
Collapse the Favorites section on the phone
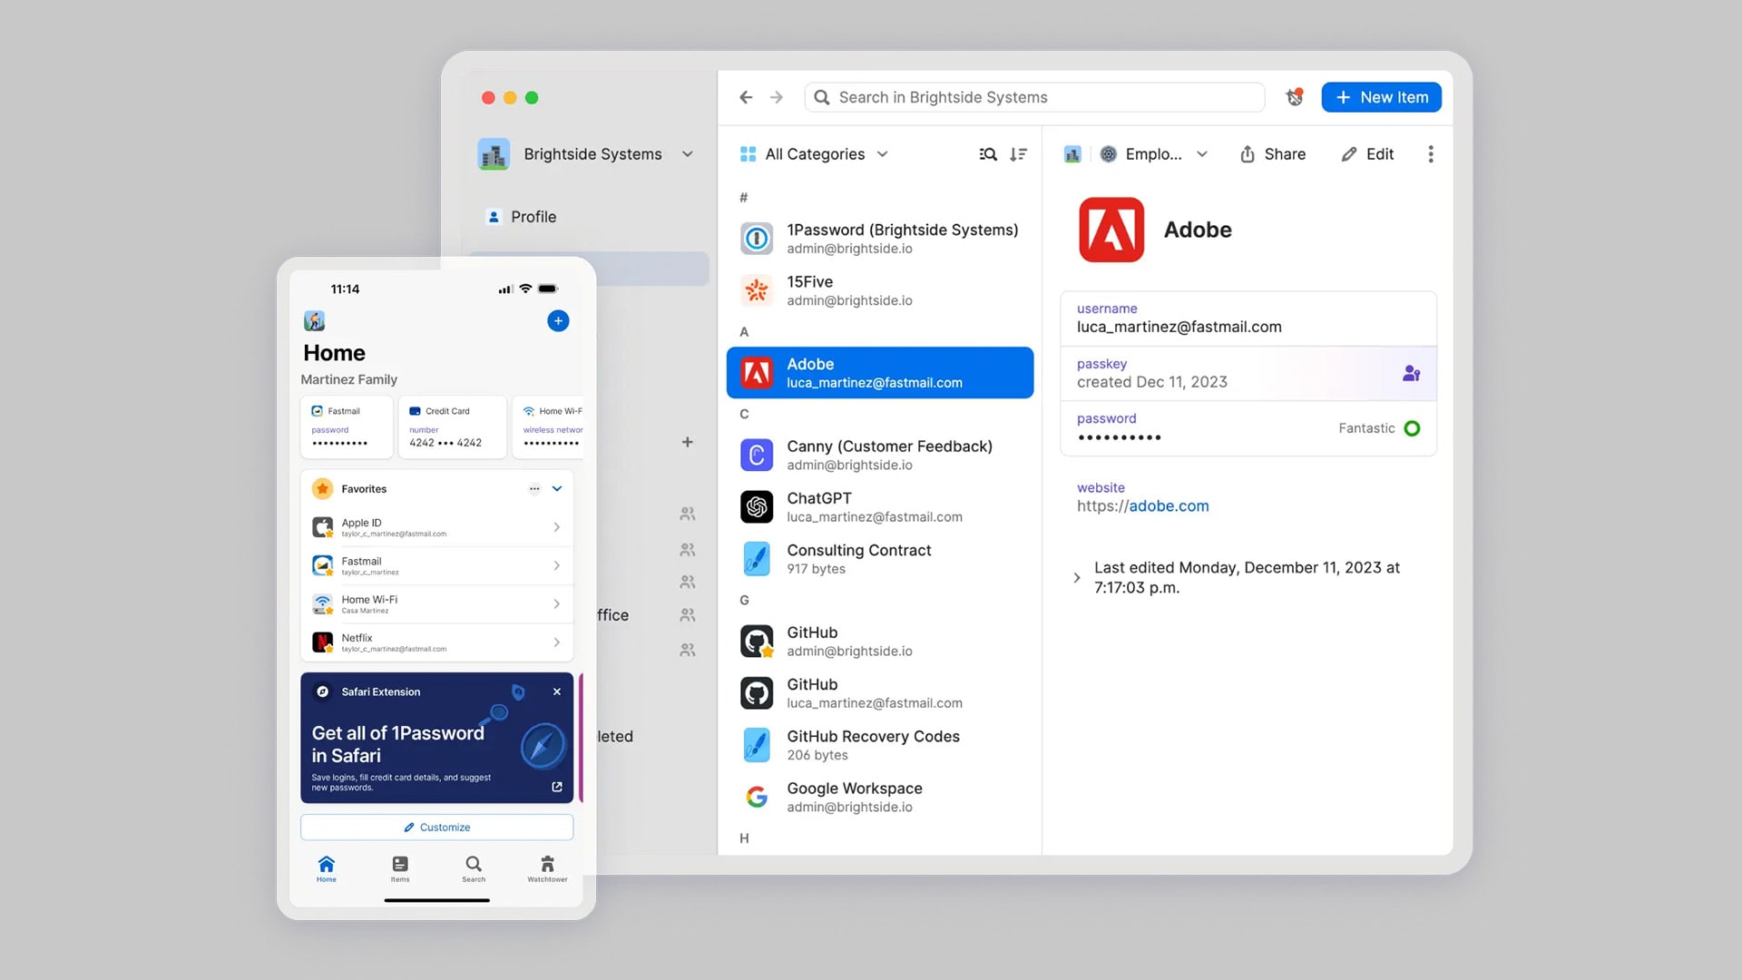(x=557, y=488)
